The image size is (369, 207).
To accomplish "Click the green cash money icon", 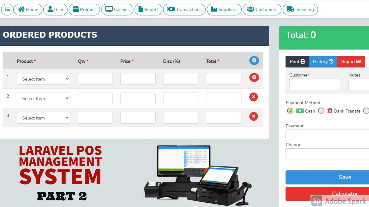I will click(300, 111).
